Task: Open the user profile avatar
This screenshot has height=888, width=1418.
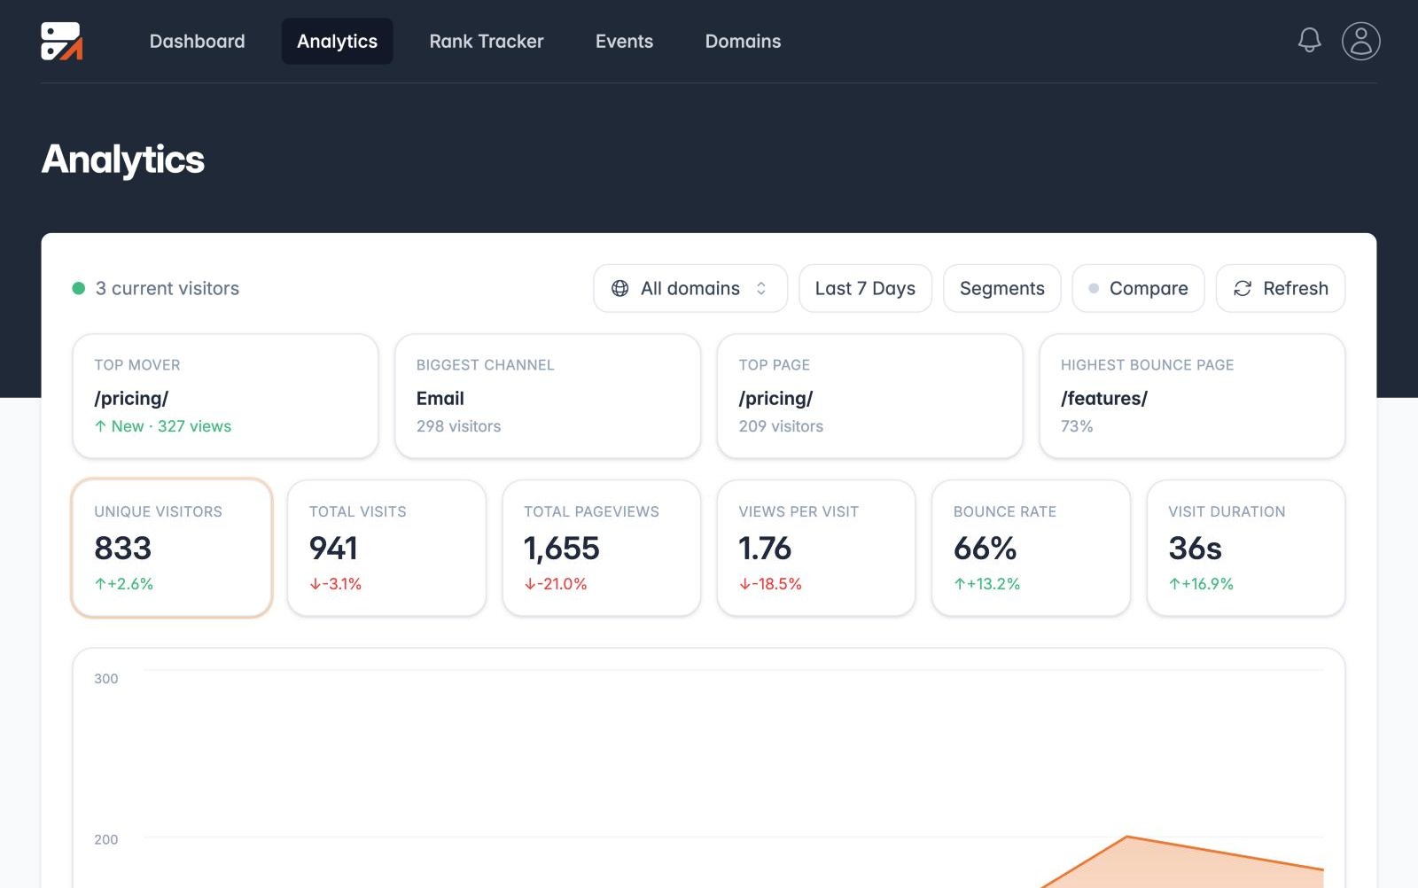Action: (1360, 41)
